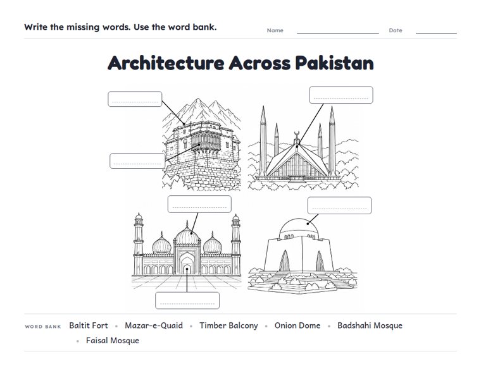Image resolution: width=481 pixels, height=371 pixels.
Task: Click the white domed mausoleum illustration
Action: click(303, 255)
